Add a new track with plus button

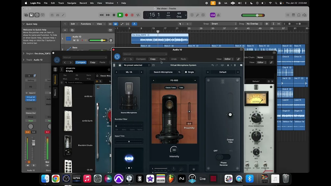[x=65, y=30]
